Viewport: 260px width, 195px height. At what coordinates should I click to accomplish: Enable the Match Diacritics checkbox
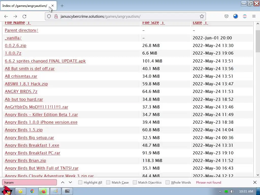[135, 182]
